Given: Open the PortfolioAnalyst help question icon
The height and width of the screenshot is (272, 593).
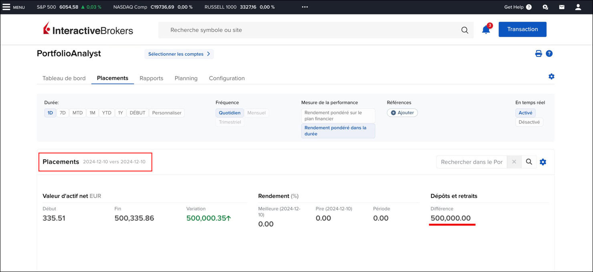Looking at the screenshot, I should coord(549,54).
